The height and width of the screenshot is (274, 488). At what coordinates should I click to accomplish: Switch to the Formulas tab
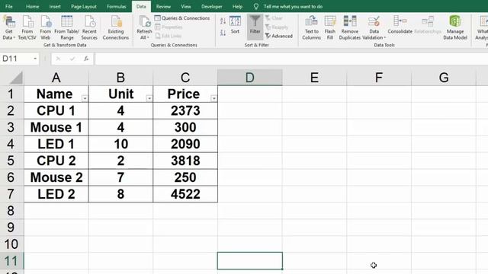117,7
